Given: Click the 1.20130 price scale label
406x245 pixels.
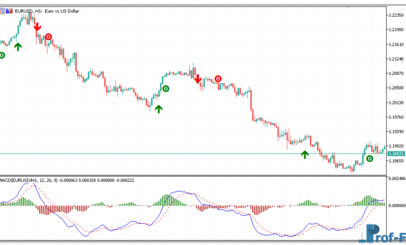Looking at the screenshot, I should pos(396,103).
